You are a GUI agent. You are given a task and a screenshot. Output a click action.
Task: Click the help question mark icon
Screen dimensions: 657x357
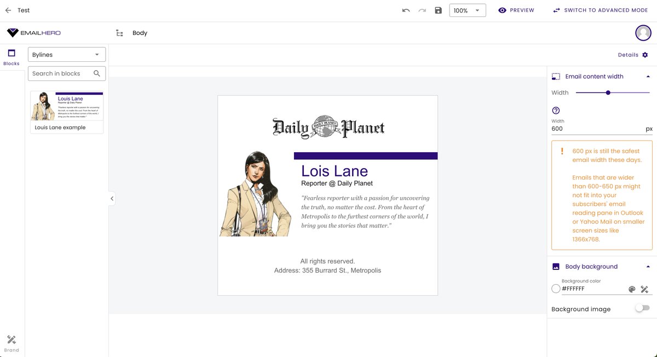556,110
